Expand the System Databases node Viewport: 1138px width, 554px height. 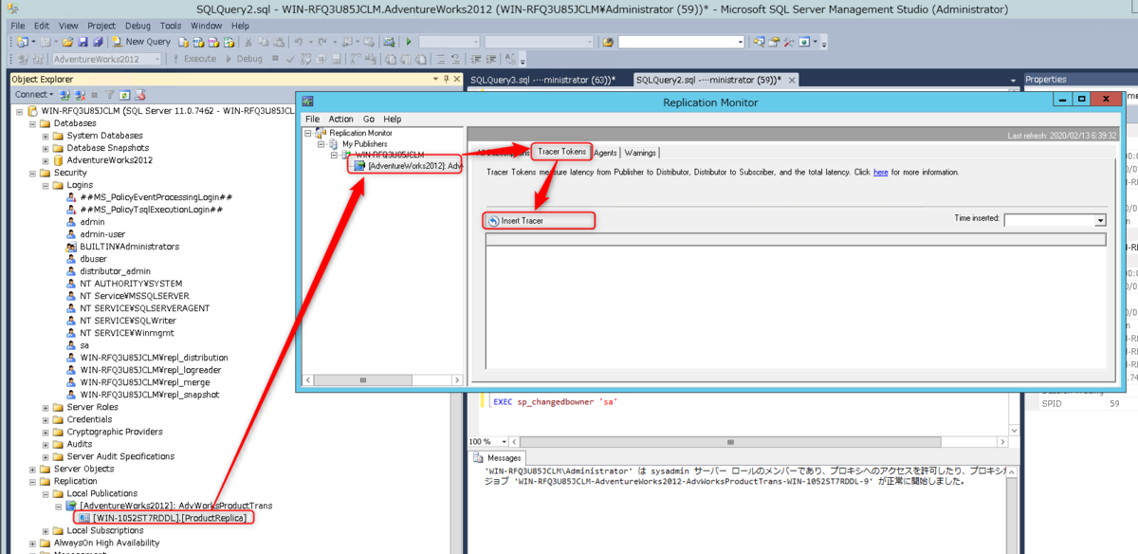coord(46,136)
